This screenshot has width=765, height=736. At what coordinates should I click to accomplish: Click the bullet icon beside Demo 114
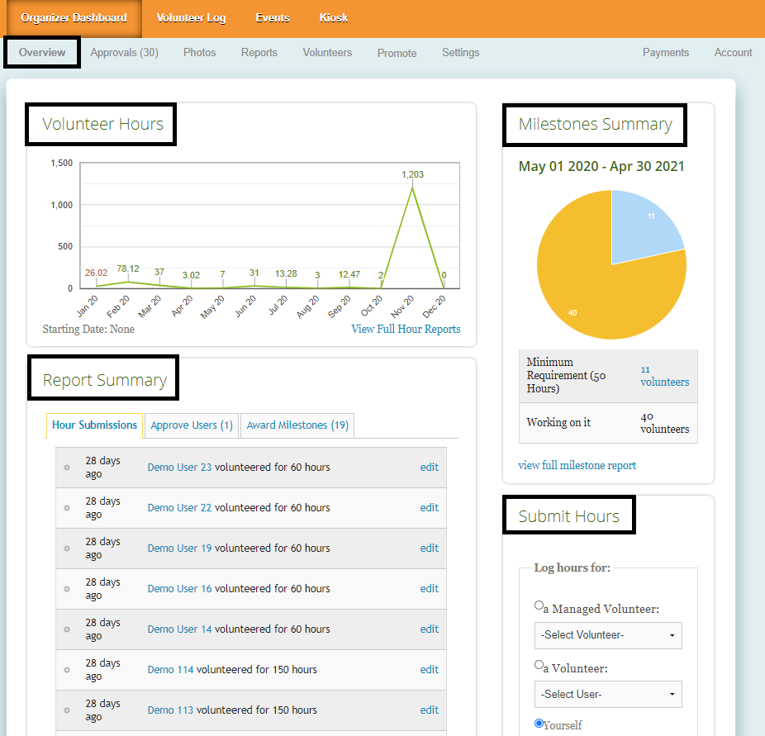point(67,670)
